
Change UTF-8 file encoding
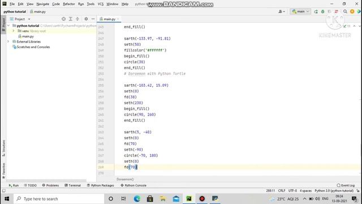click(292, 191)
